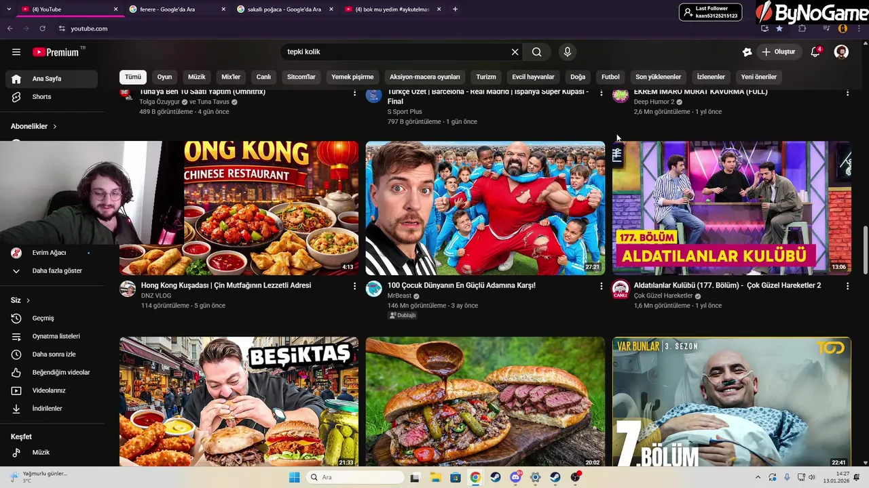The height and width of the screenshot is (488, 869).
Task: Open title '100 Çocuk Dünyanın En Güçlü Adamına Karşı!'
Action: click(x=462, y=285)
